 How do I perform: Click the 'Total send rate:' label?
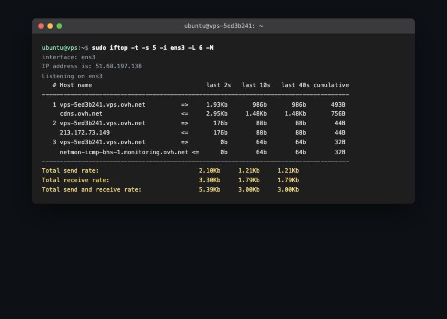tap(70, 170)
